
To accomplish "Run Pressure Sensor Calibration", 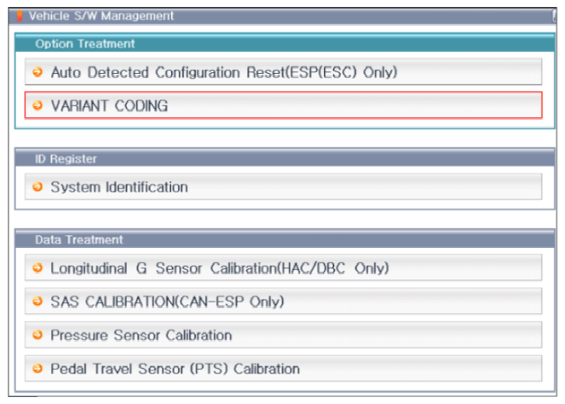I will tap(141, 335).
